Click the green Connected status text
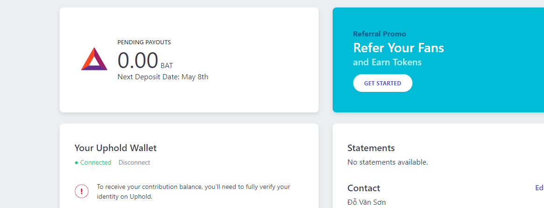Viewport: 544px width, 208px height. click(x=96, y=163)
